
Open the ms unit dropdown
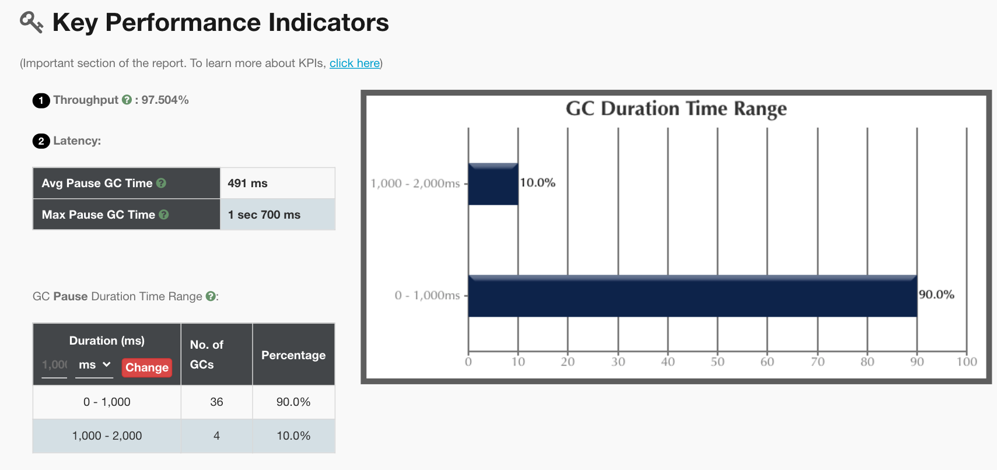point(94,365)
